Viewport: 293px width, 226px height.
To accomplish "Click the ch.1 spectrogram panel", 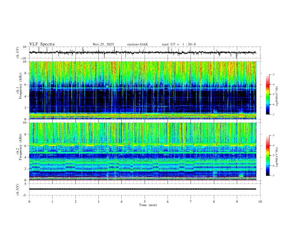I will [142, 90].
